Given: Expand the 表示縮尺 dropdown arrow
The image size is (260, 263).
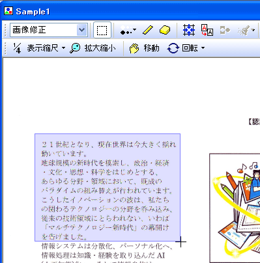Looking at the screenshot, I should tap(63, 48).
